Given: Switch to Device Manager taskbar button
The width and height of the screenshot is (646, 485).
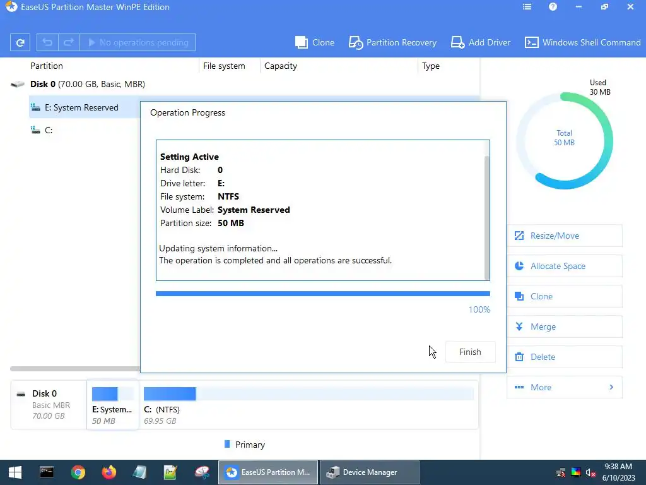Looking at the screenshot, I should click(x=370, y=472).
